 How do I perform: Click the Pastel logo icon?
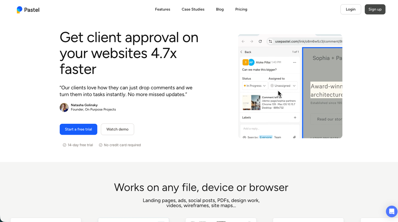[x=20, y=10]
